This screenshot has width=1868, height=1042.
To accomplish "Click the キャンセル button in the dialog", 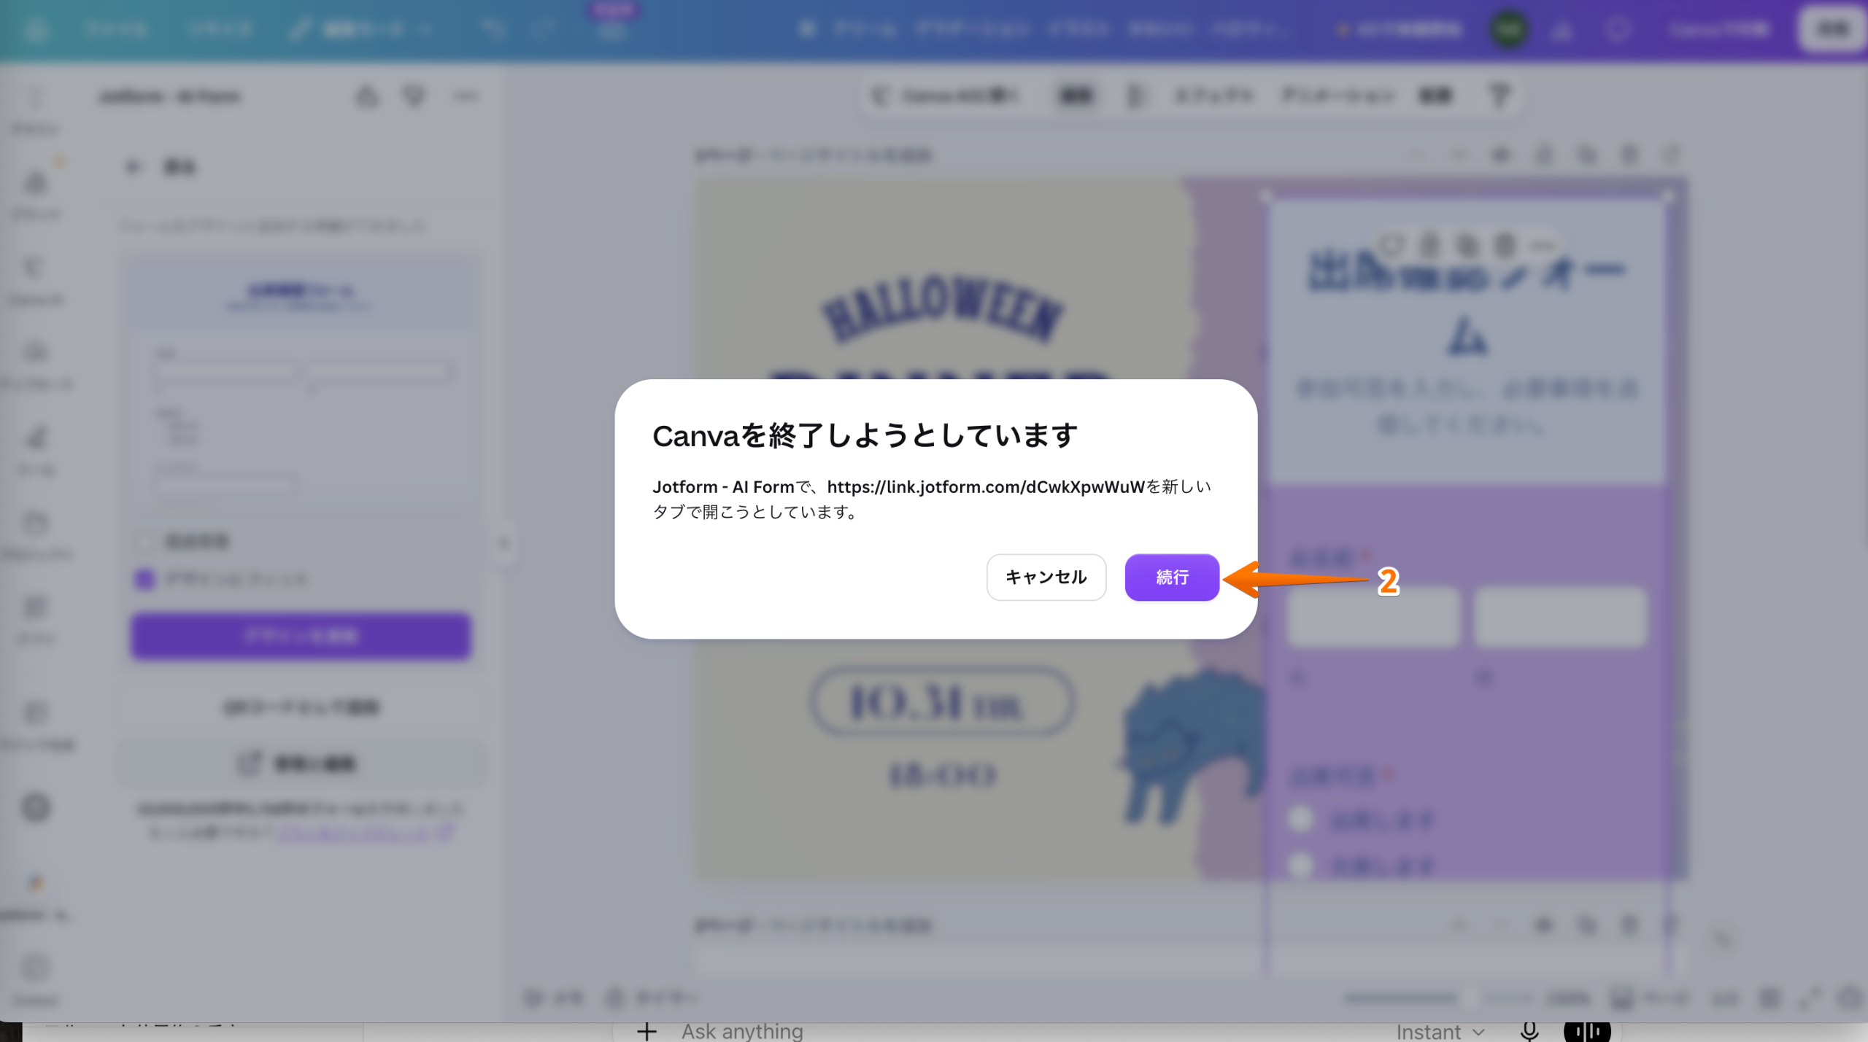I will coord(1046,577).
